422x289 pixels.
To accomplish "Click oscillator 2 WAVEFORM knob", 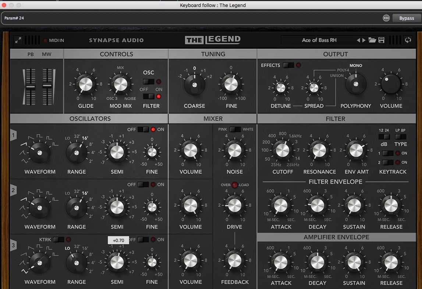I will pyautogui.click(x=40, y=208).
